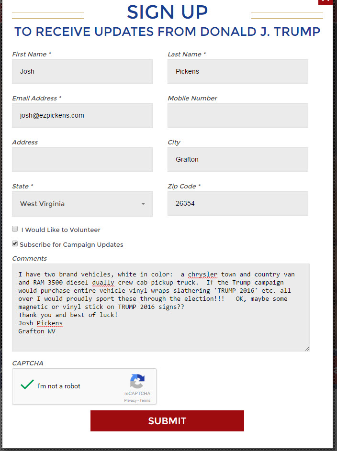Click the Zip Code field with 26354
The image size is (337, 451).
(238, 204)
